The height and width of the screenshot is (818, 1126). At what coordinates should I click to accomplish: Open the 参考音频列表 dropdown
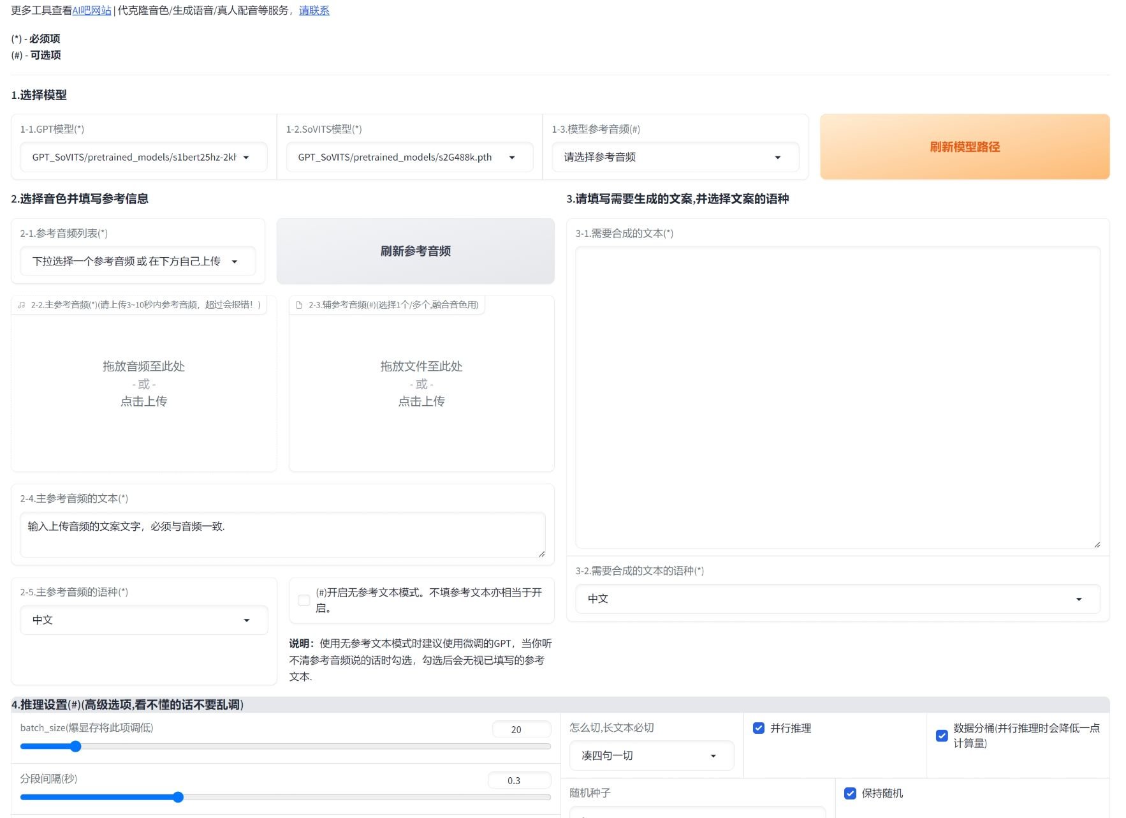tap(235, 261)
